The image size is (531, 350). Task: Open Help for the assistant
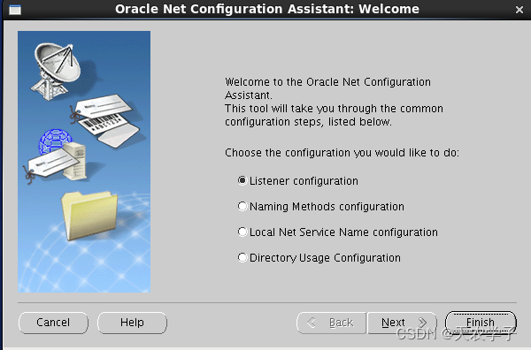(132, 323)
